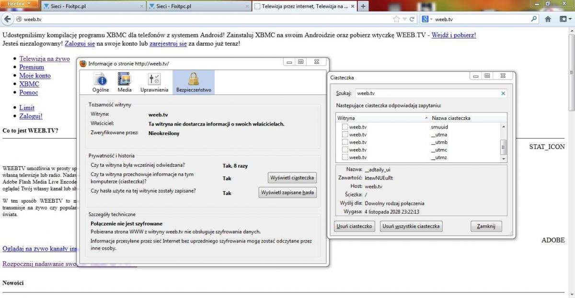Select the __utmb cookie row
Screen dimensions: 575x298
pos(418,142)
